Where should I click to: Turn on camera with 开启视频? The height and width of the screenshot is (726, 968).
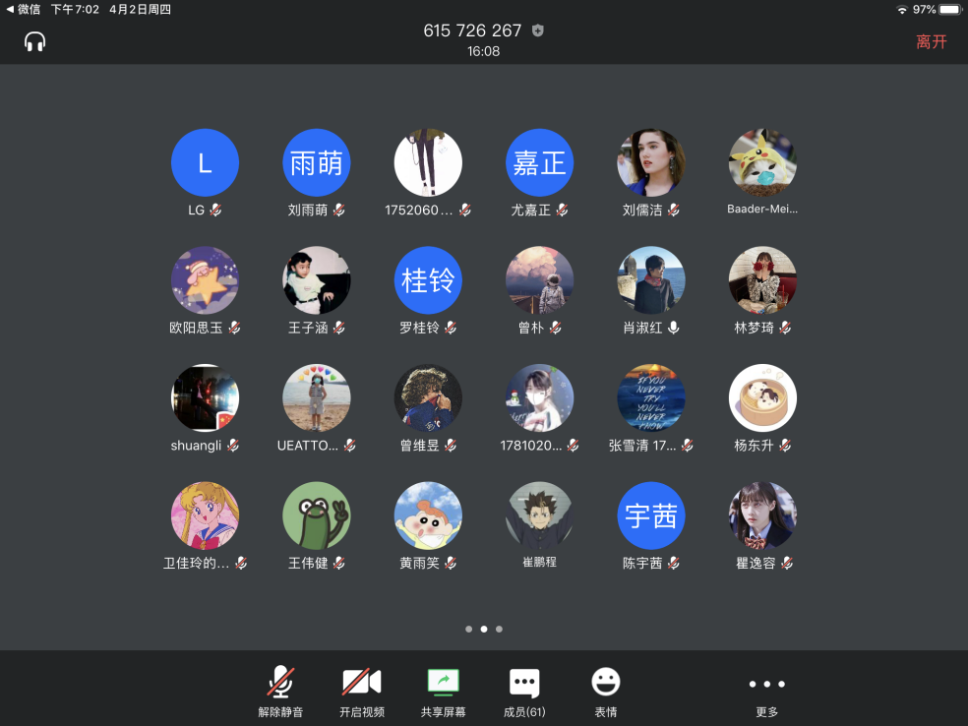click(362, 692)
